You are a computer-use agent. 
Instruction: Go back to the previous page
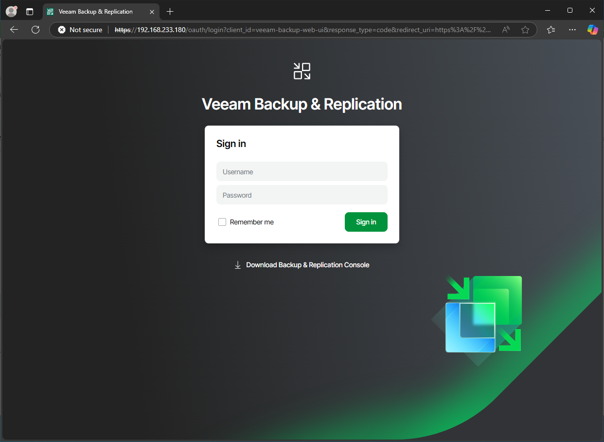14,30
